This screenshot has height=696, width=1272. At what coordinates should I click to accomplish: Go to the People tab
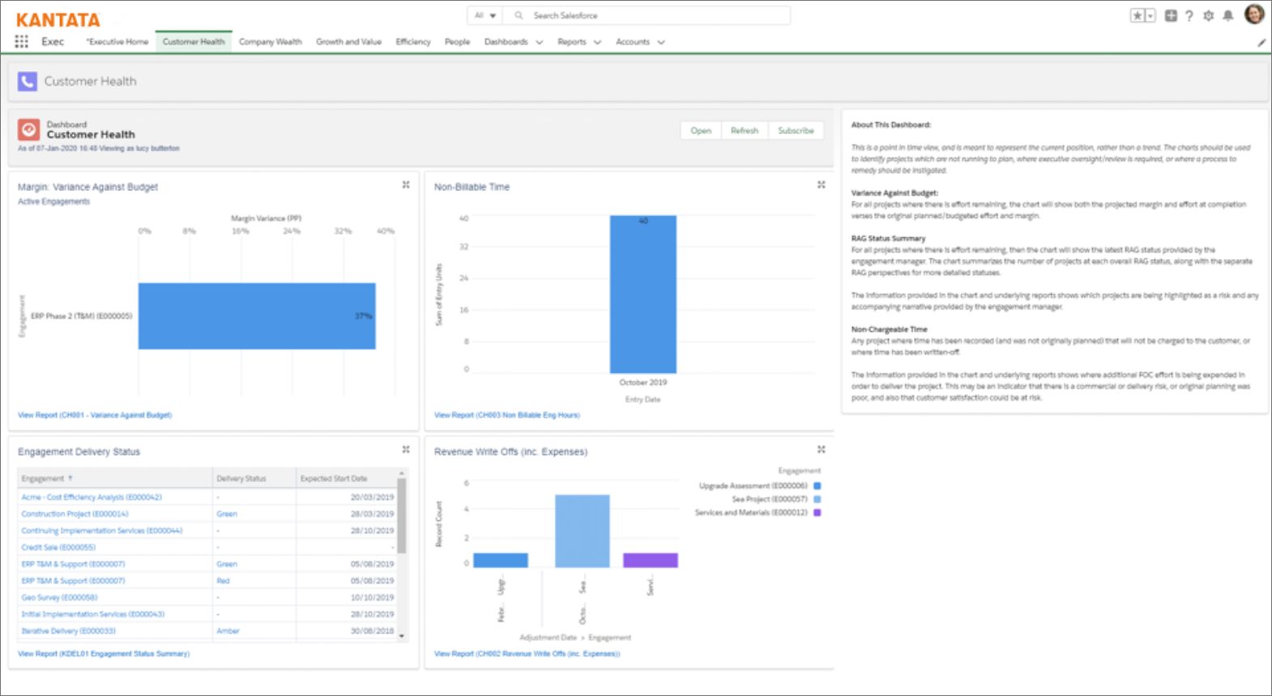457,42
